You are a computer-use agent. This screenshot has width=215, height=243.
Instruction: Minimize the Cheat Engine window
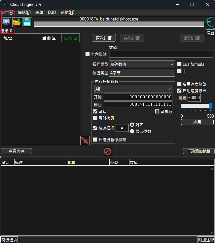pos(177,4)
